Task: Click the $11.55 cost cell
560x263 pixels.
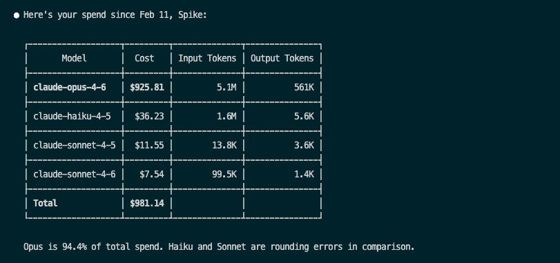Action: coord(149,145)
